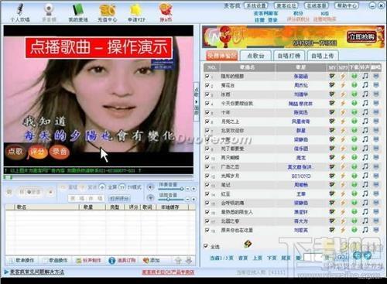
Task: Click the TV模式 round button
Action: click(122, 186)
